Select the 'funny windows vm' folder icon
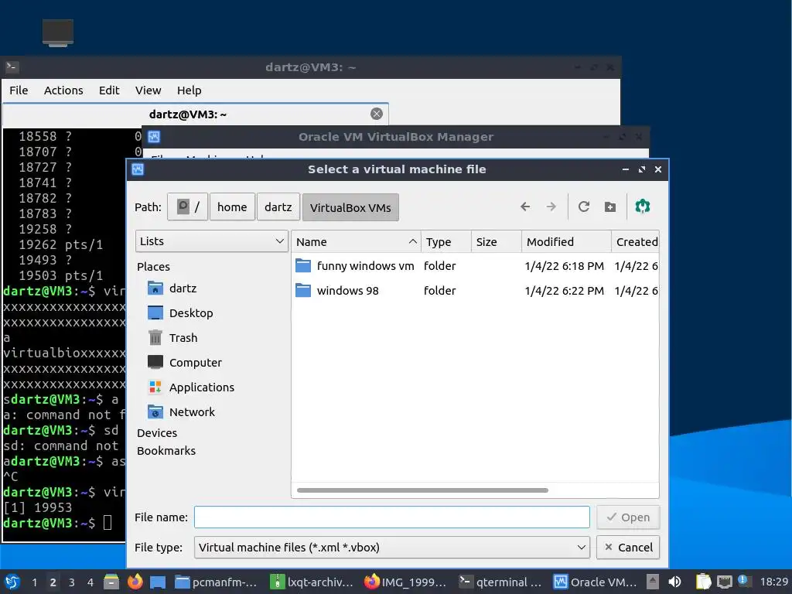This screenshot has width=792, height=594. pyautogui.click(x=303, y=266)
